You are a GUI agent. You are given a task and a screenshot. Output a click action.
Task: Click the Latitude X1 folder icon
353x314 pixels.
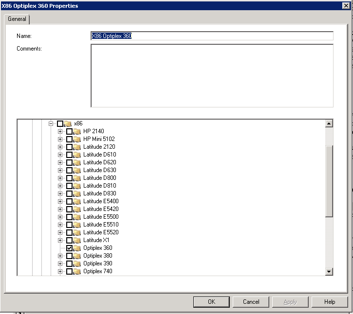click(77, 240)
